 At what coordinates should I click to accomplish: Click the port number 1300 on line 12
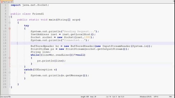(87, 37)
